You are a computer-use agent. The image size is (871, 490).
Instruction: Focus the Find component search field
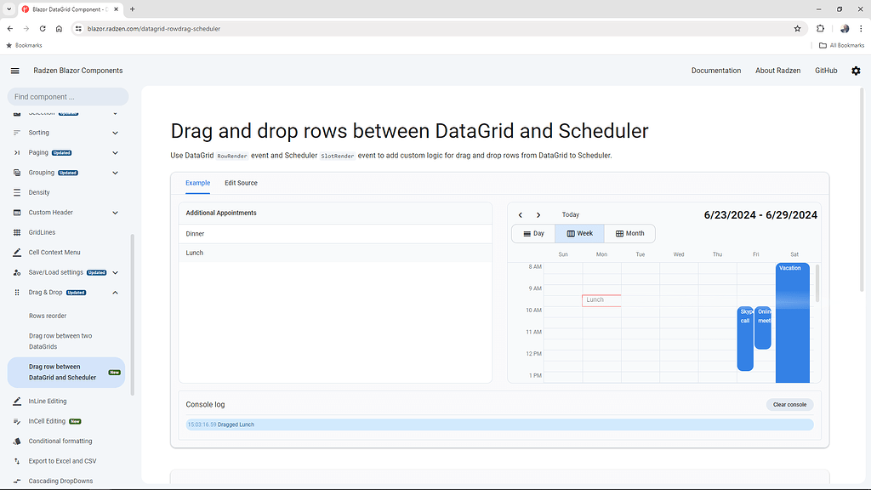67,97
